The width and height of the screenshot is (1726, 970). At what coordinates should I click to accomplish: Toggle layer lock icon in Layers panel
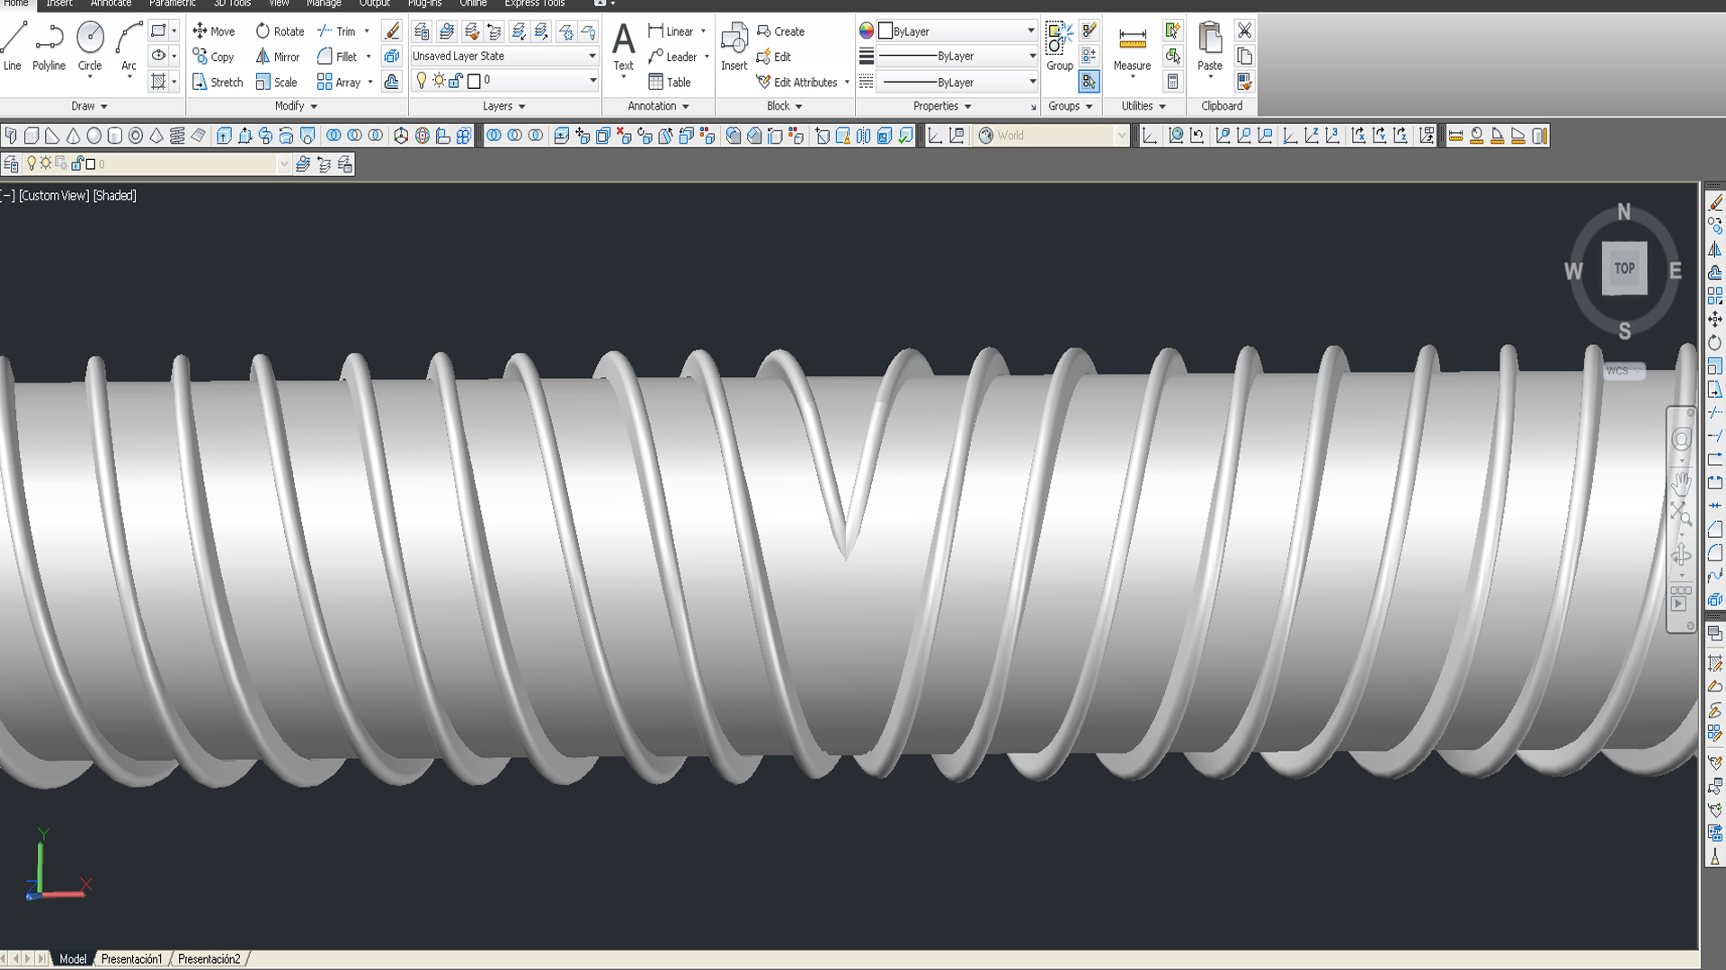pos(456,81)
